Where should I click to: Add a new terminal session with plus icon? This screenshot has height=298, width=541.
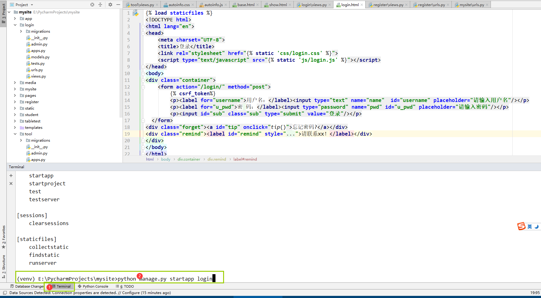click(x=11, y=176)
